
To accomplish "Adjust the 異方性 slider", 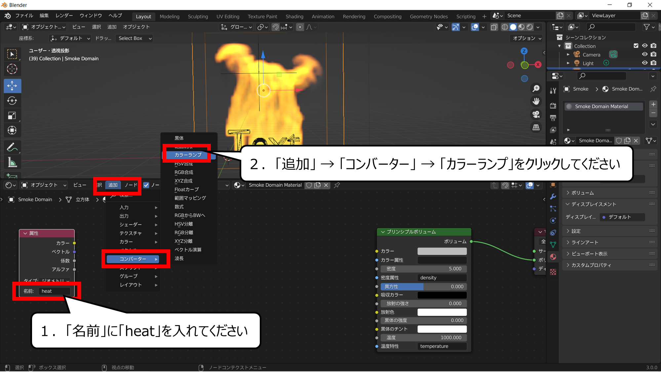I will pyautogui.click(x=424, y=287).
